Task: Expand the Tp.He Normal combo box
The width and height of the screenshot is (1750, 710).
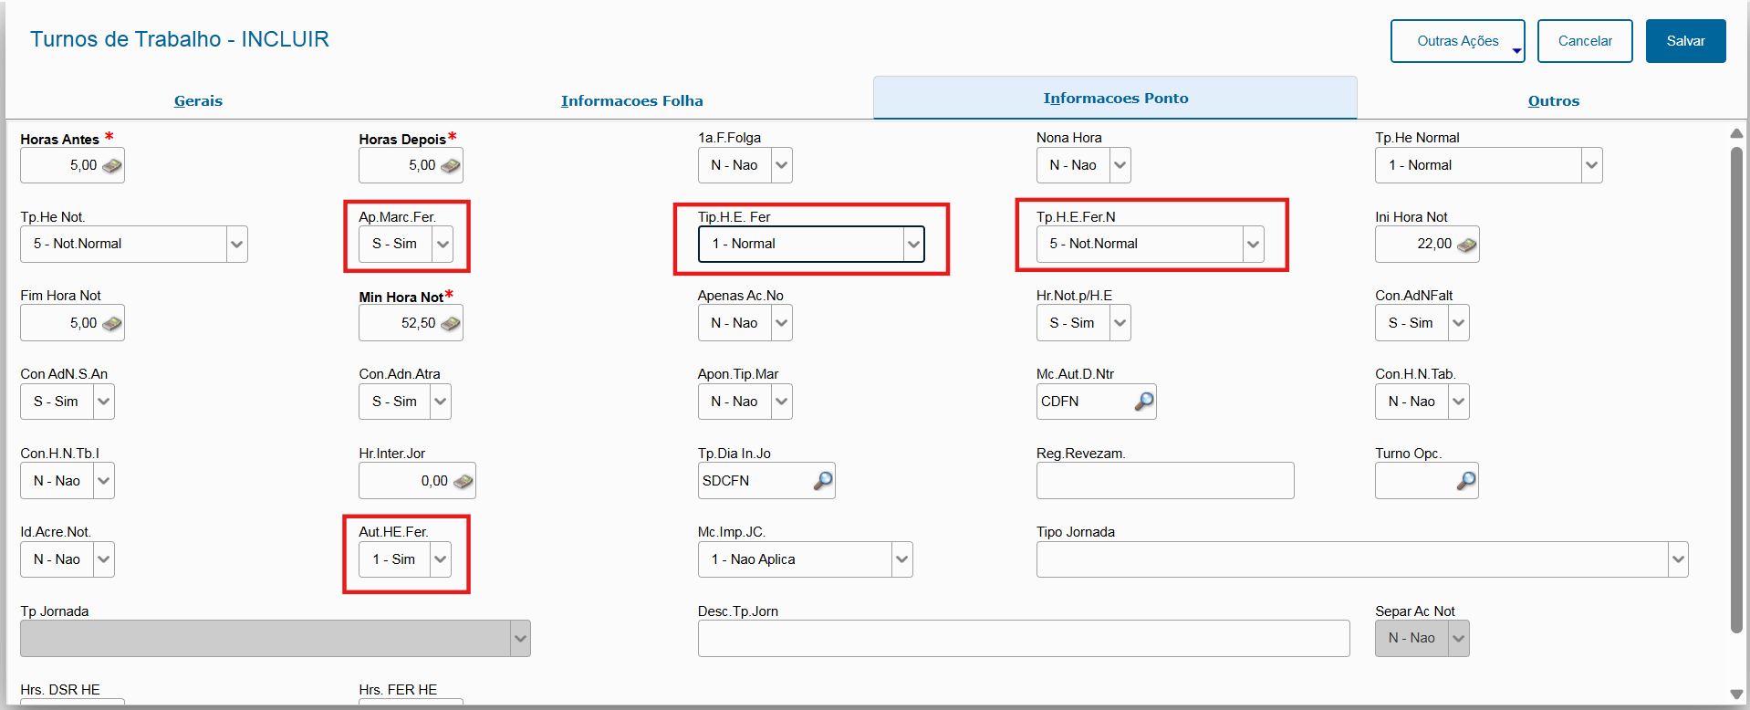Action: pyautogui.click(x=1591, y=165)
